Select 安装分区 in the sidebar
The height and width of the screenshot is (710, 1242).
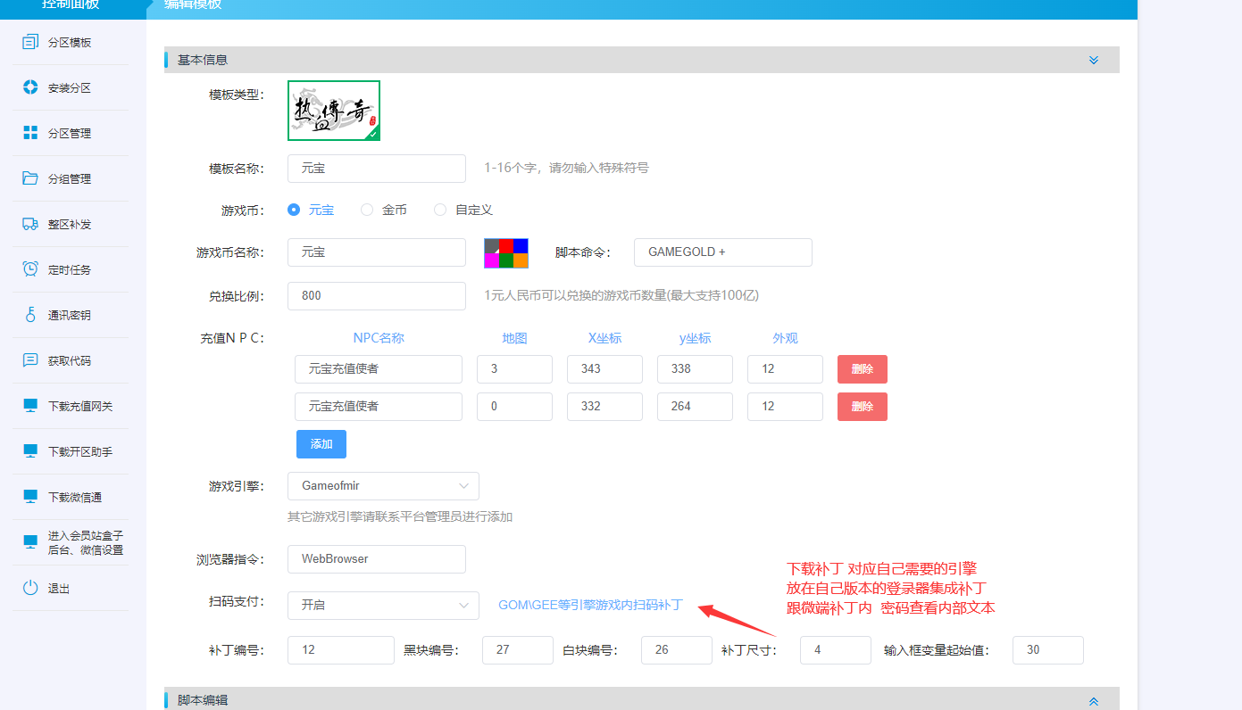point(57,87)
